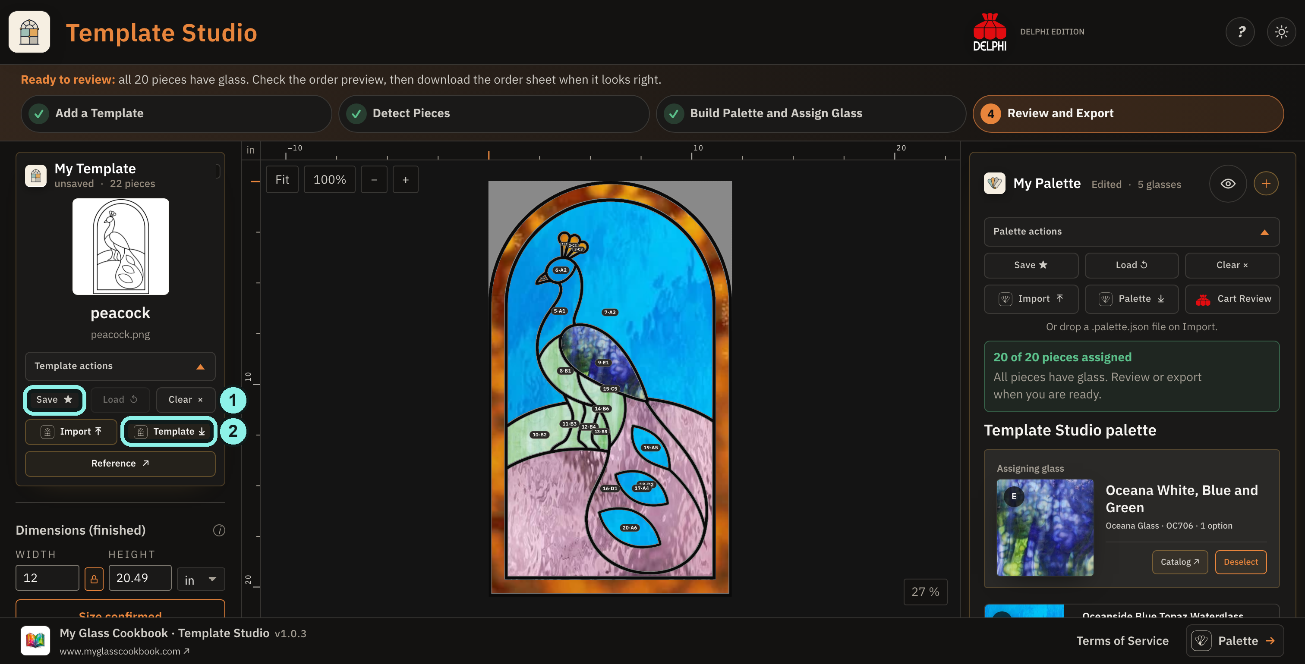
Task: Load a saved palette
Action: [1131, 265]
